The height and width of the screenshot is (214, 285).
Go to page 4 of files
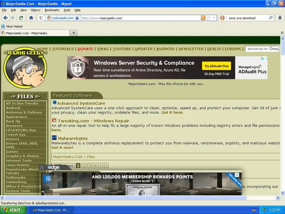click(x=95, y=166)
